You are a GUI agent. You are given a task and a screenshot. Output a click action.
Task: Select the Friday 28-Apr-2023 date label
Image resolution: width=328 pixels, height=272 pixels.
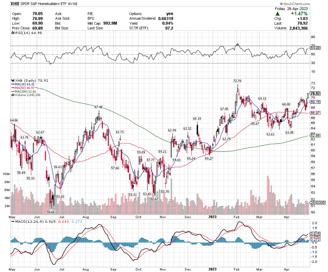[291, 9]
